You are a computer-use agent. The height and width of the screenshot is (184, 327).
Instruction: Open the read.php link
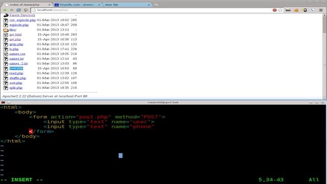(16, 73)
